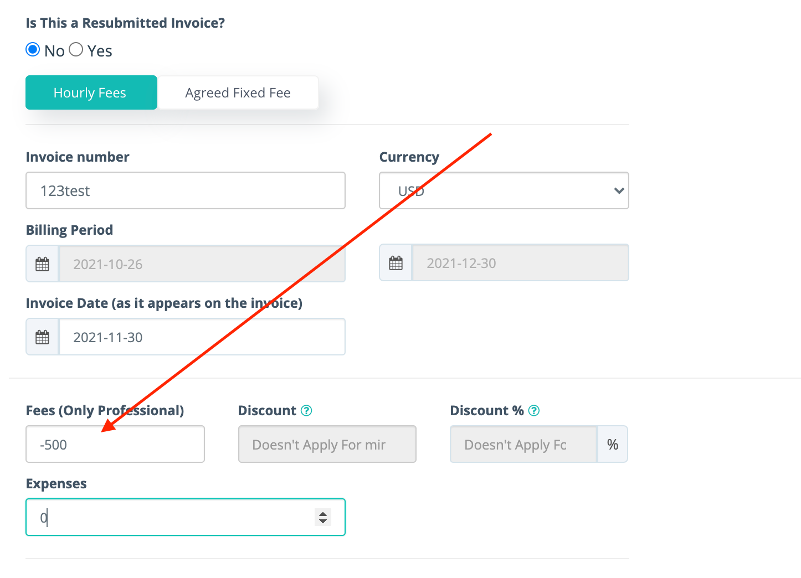Switch to the Hourly Fees tab
The image size is (801, 578).
pyautogui.click(x=91, y=92)
